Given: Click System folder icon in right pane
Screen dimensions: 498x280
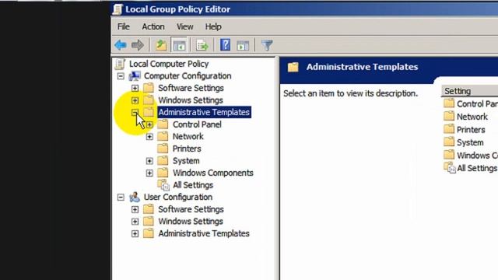Looking at the screenshot, I should click(x=449, y=142).
